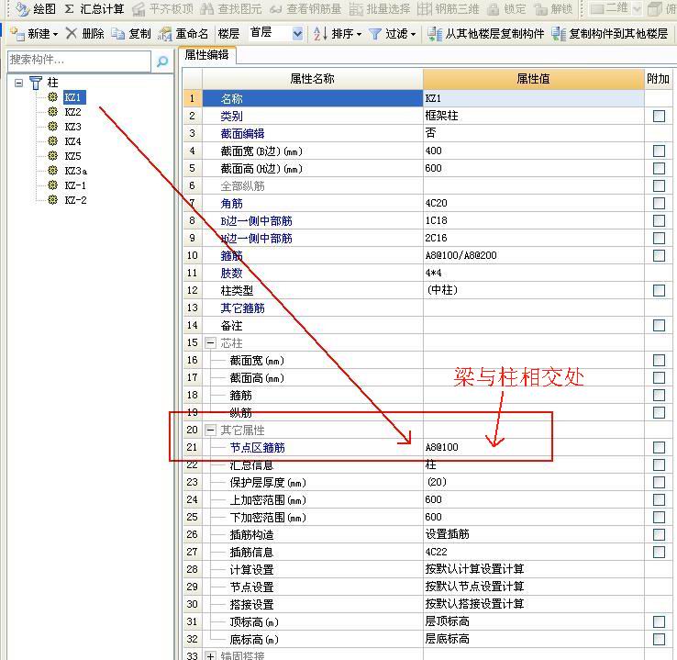Open the 排序 dropdown arrow

(x=359, y=34)
